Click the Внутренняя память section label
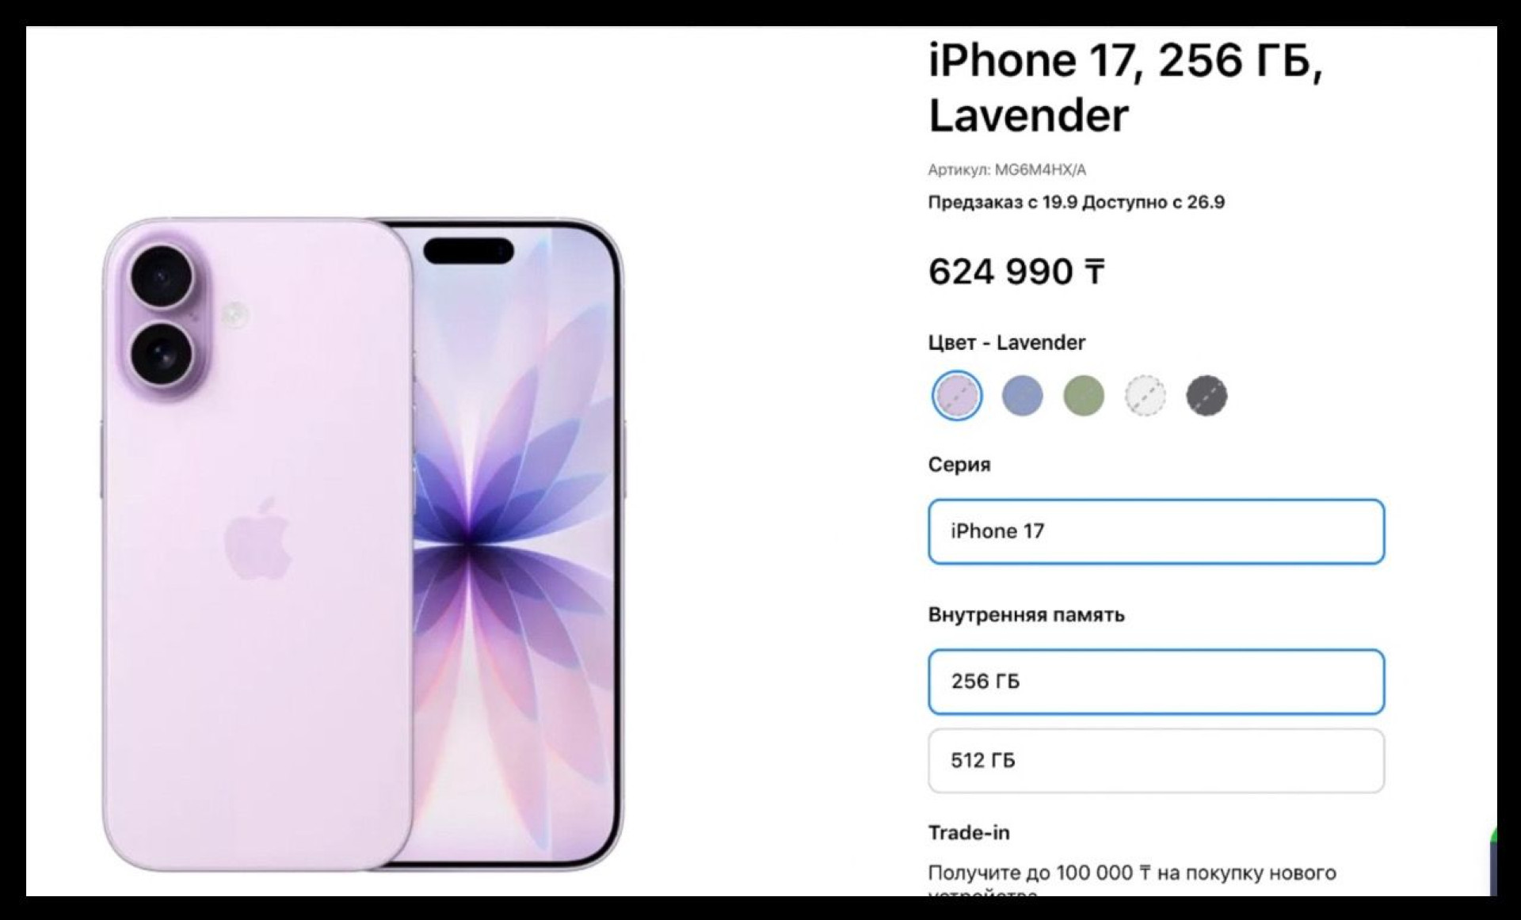The width and height of the screenshot is (1521, 920). tap(1026, 615)
